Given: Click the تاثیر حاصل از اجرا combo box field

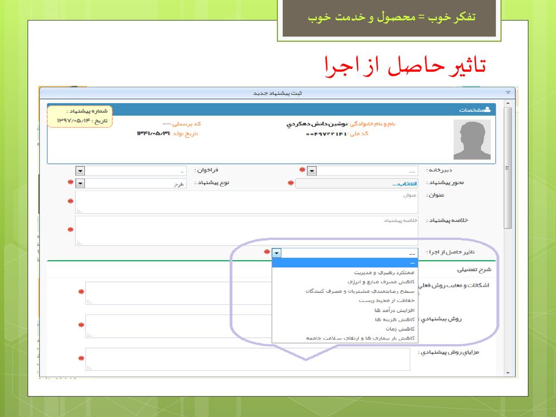Looking at the screenshot, I should coord(345,253).
